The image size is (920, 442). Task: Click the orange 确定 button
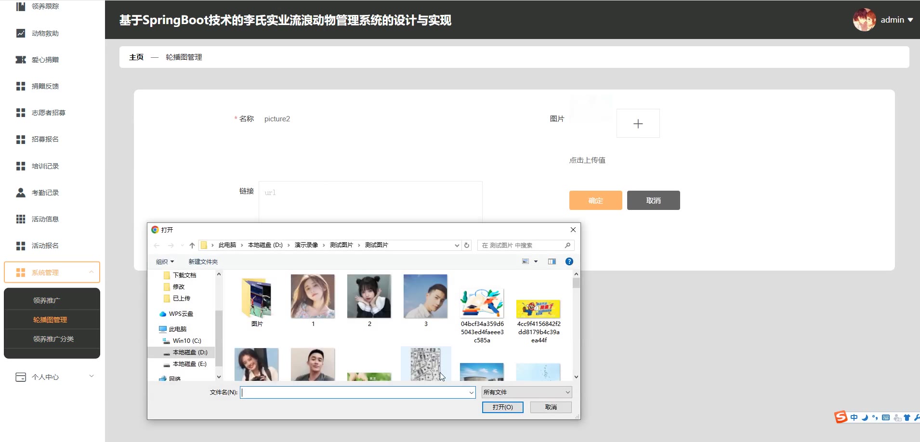[x=596, y=200]
